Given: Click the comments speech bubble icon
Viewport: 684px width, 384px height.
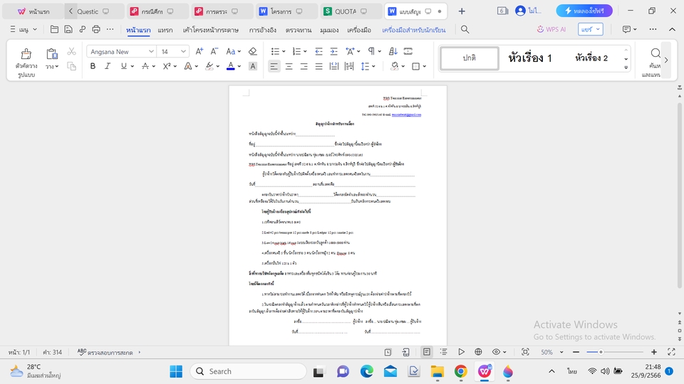Looking at the screenshot, I should point(627,29).
